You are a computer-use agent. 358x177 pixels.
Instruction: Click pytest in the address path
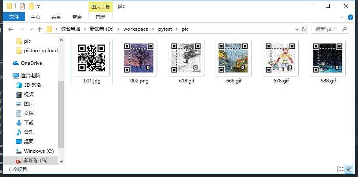tap(165, 29)
